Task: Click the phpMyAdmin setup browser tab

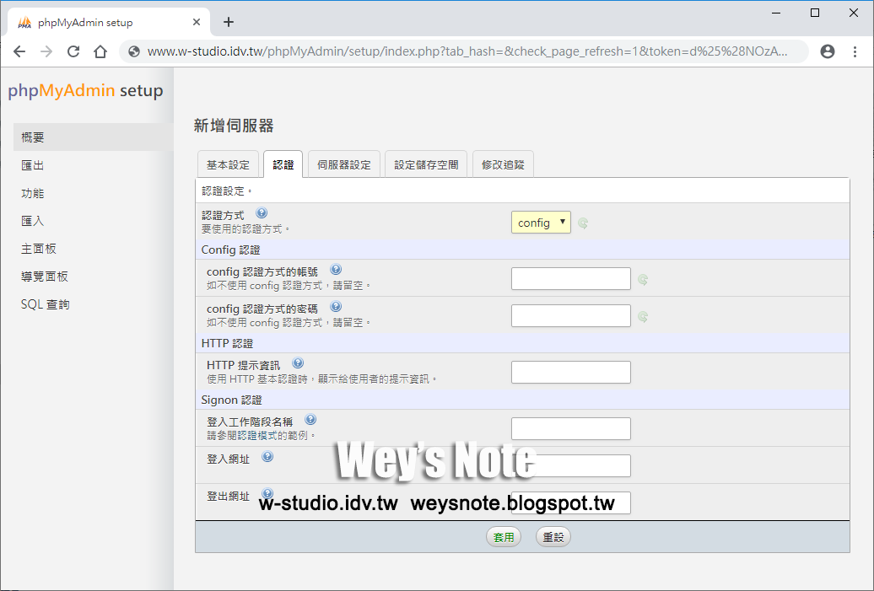Action: pos(109,22)
